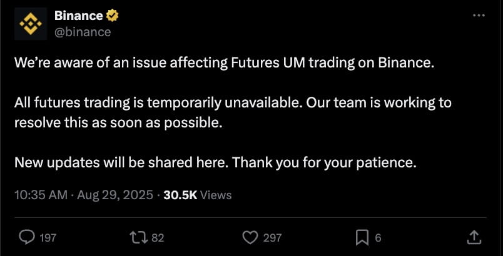Click the 297 likes count
Viewport: 503px width, 256px height.
click(x=272, y=238)
